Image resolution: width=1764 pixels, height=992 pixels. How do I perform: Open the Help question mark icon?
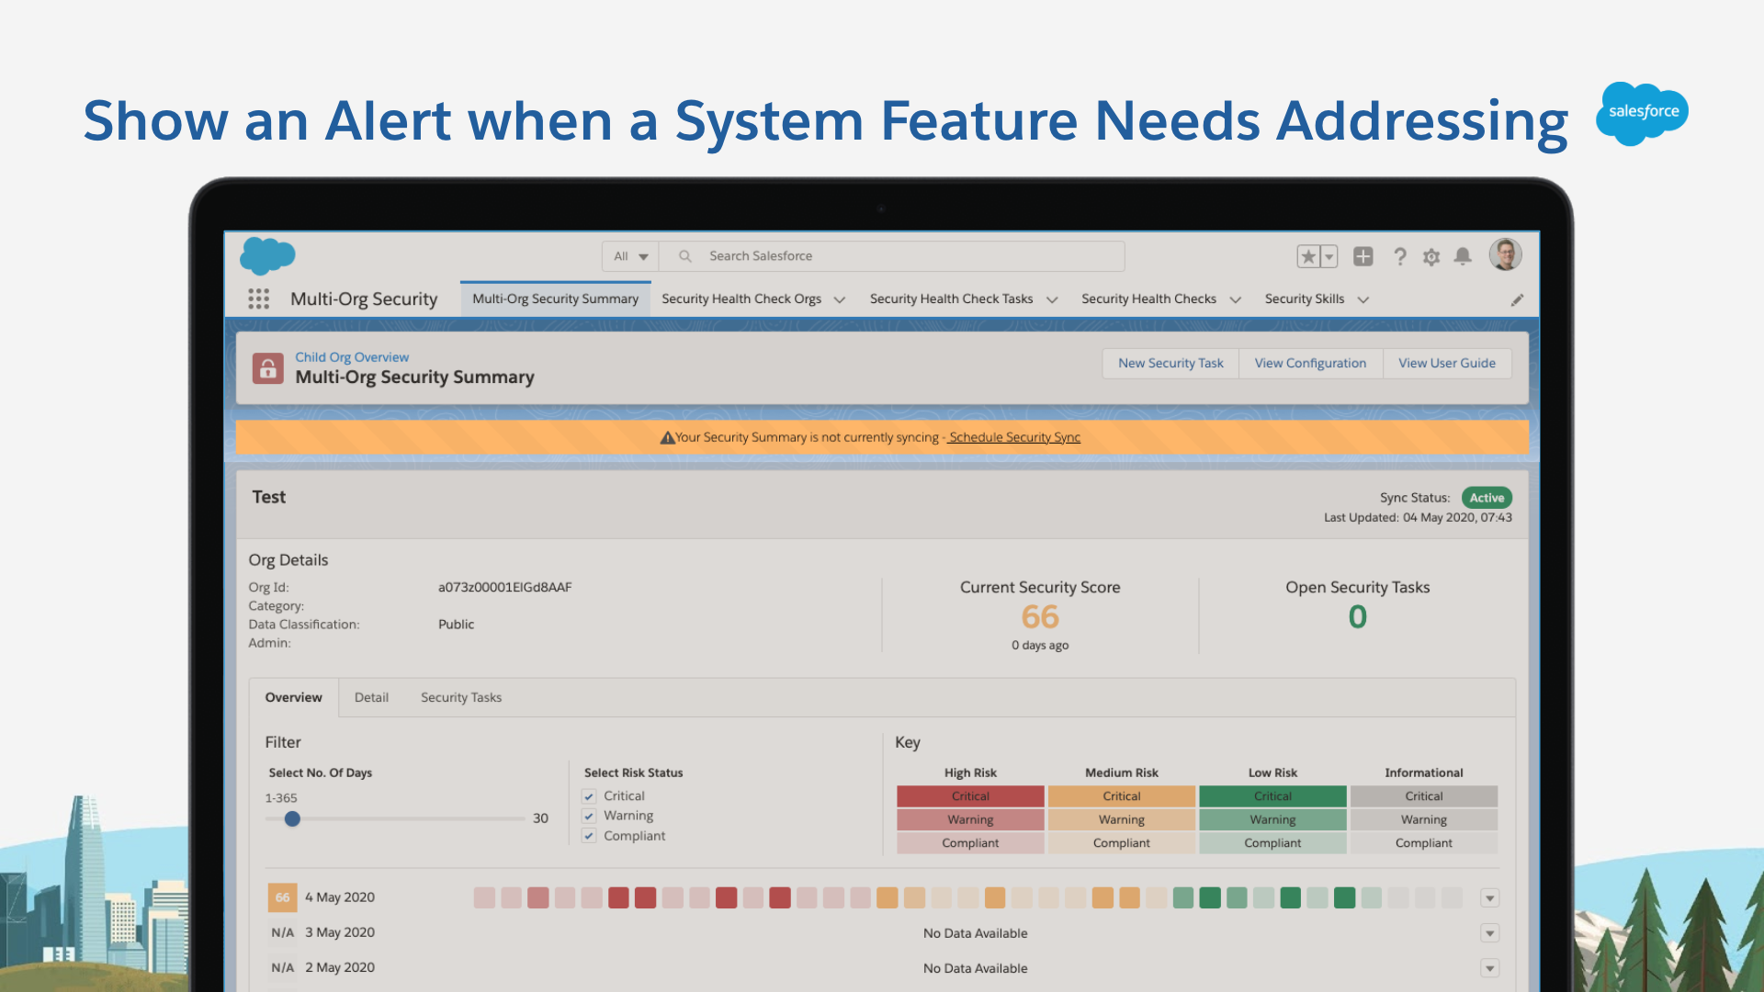1399,256
